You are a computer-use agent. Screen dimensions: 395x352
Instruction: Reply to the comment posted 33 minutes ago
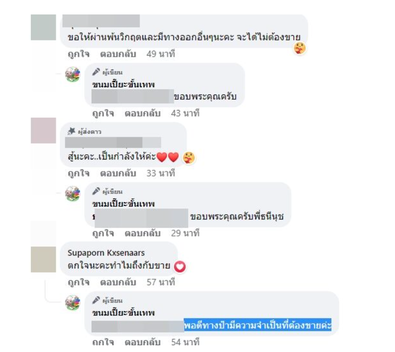coord(118,173)
